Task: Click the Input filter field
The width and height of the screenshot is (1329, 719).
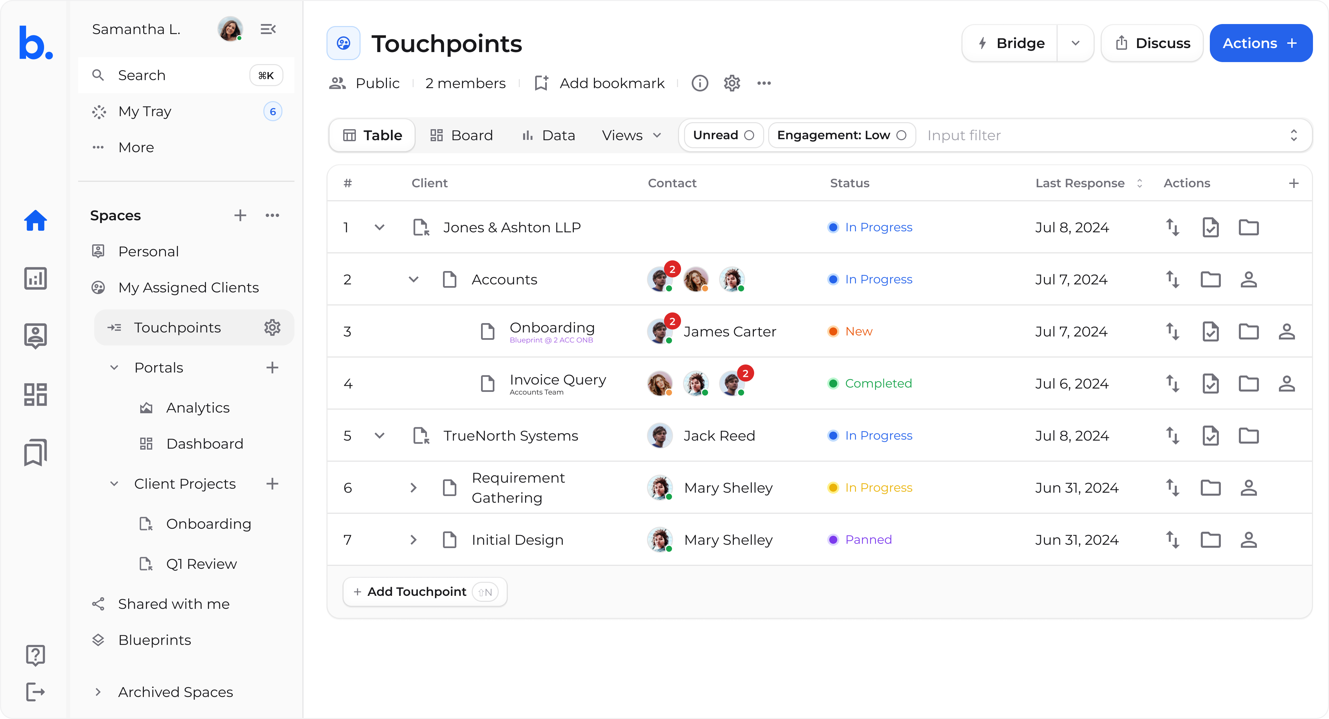Action: 1099,135
